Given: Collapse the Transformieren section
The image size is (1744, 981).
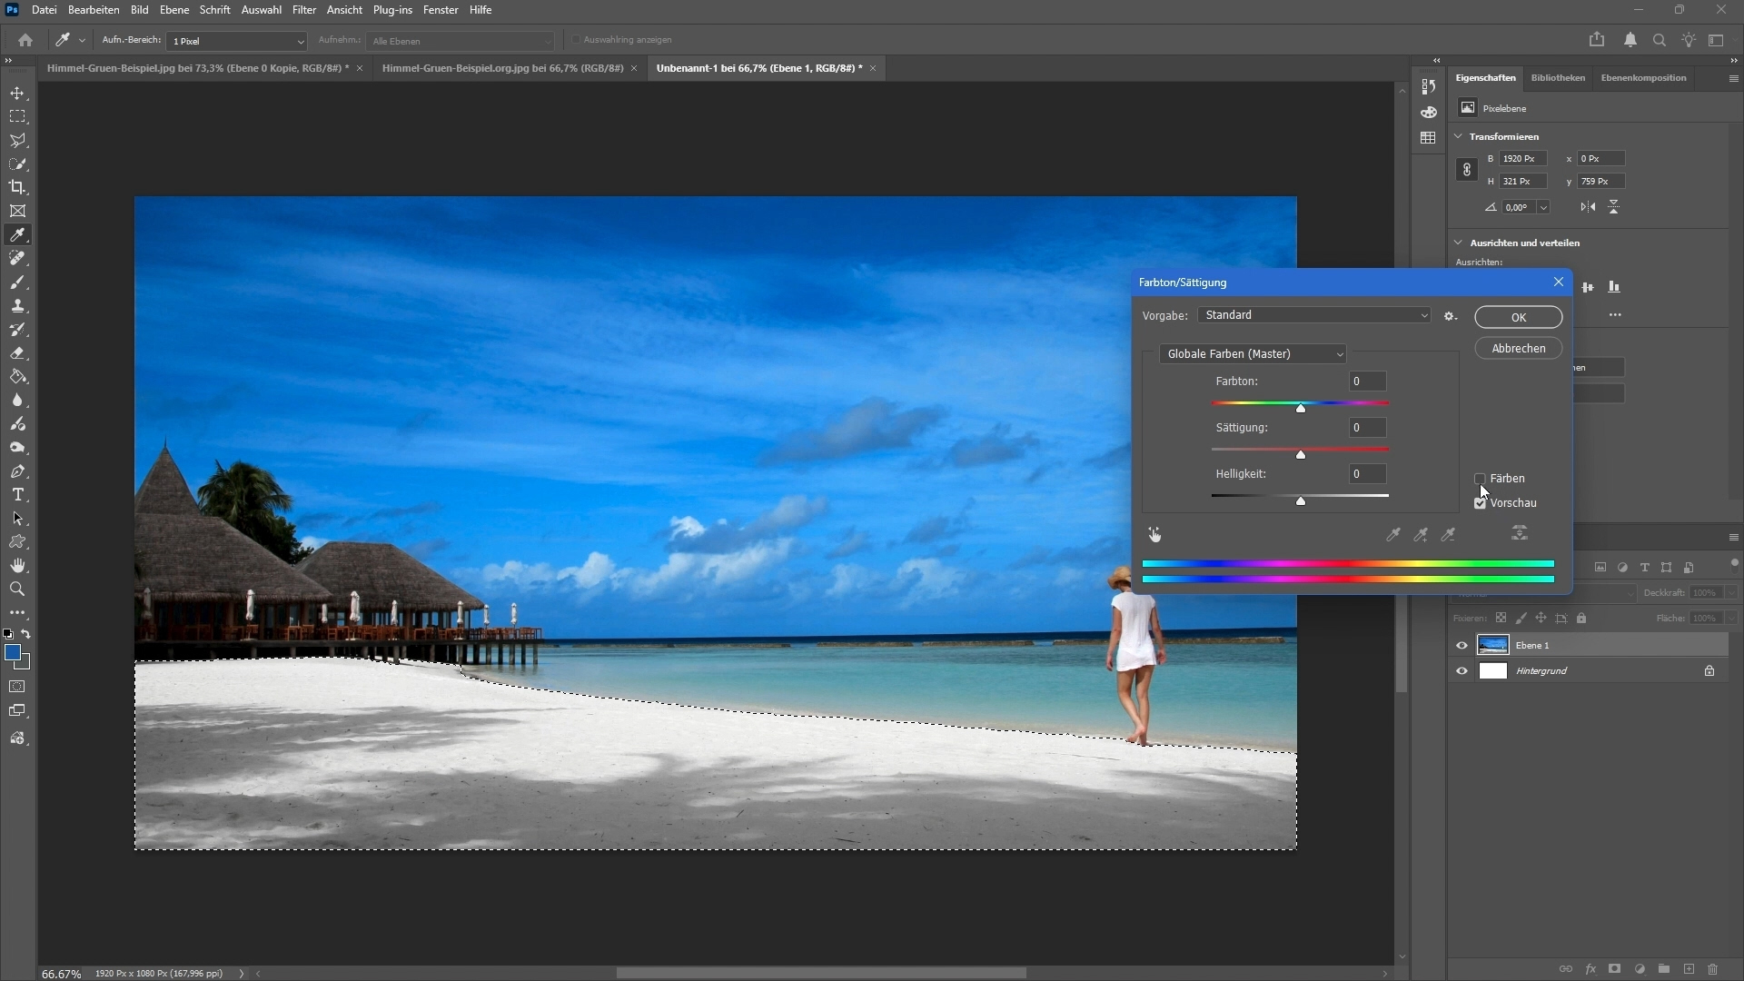Looking at the screenshot, I should coord(1459,136).
